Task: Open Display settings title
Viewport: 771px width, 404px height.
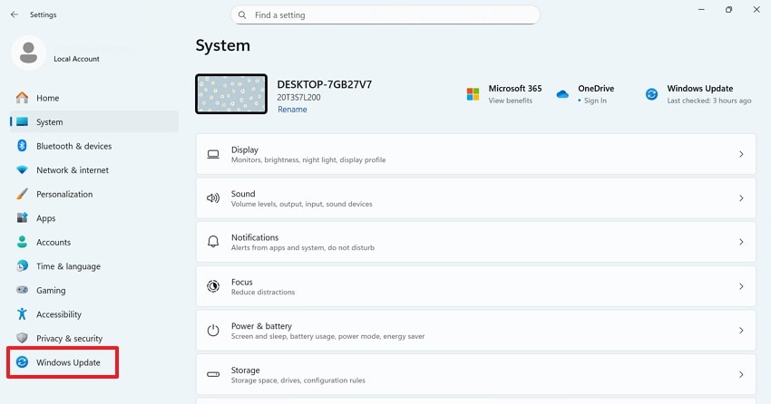Action: pyautogui.click(x=244, y=149)
